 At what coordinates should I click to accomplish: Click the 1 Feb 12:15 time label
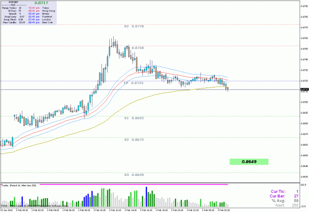pyautogui.click(x=116, y=210)
